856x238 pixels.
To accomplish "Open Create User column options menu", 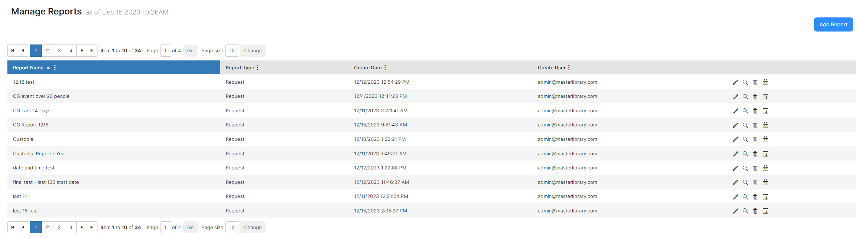I will coord(569,67).
